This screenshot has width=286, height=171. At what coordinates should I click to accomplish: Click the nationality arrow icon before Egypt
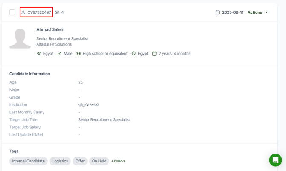click(39, 54)
